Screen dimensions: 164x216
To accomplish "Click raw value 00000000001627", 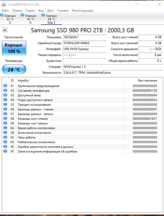I will [145, 119].
